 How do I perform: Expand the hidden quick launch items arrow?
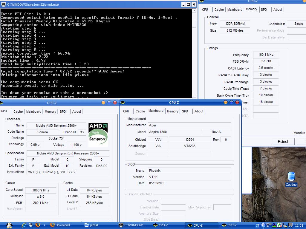click(45, 225)
